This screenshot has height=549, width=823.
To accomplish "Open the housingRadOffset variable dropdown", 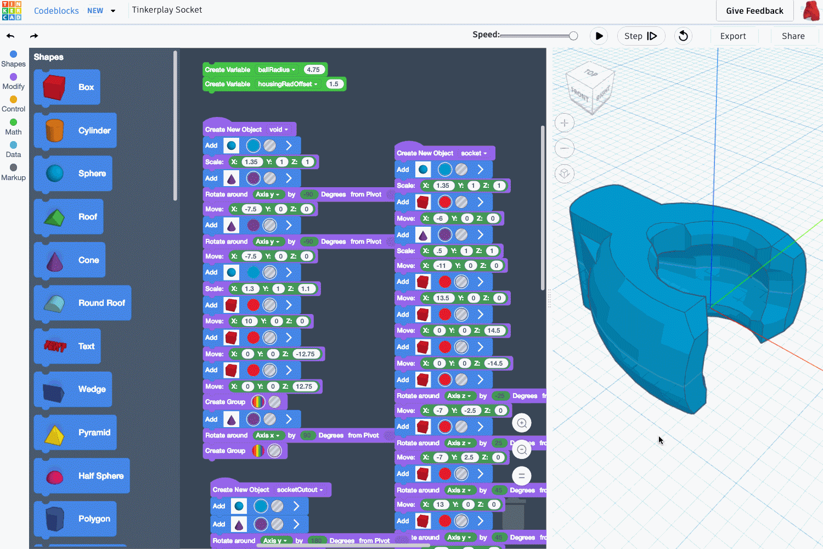I will click(288, 84).
